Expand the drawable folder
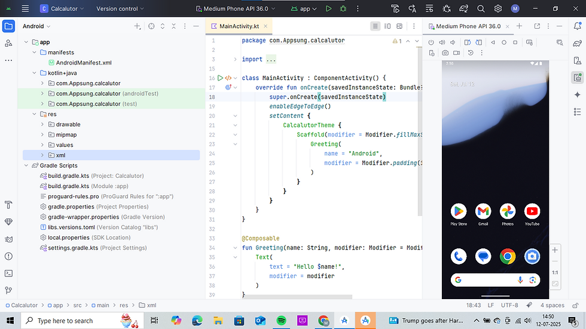586x329 pixels. pos(42,125)
